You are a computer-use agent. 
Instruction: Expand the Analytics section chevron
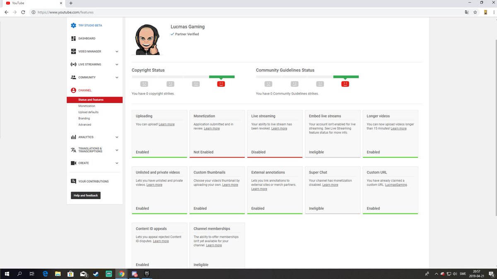(117, 137)
